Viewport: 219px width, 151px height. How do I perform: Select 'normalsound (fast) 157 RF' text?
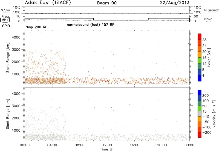click(x=91, y=25)
